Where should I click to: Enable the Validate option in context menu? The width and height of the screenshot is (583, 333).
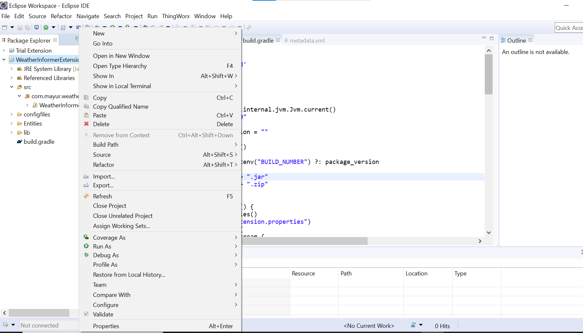103,314
